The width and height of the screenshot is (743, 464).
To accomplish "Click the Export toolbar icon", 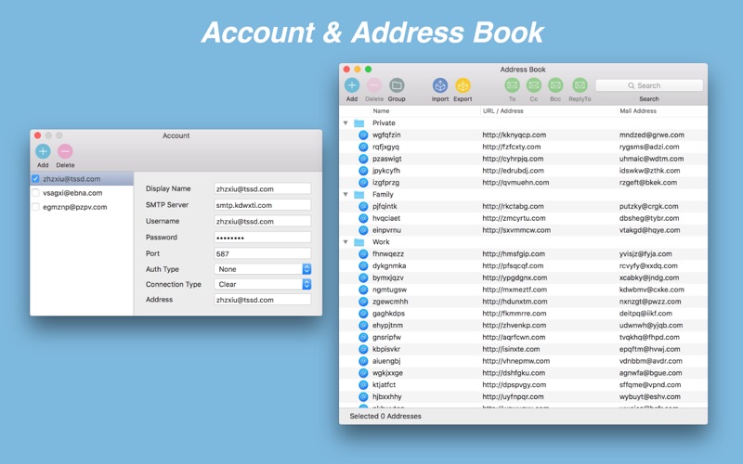I will point(463,85).
